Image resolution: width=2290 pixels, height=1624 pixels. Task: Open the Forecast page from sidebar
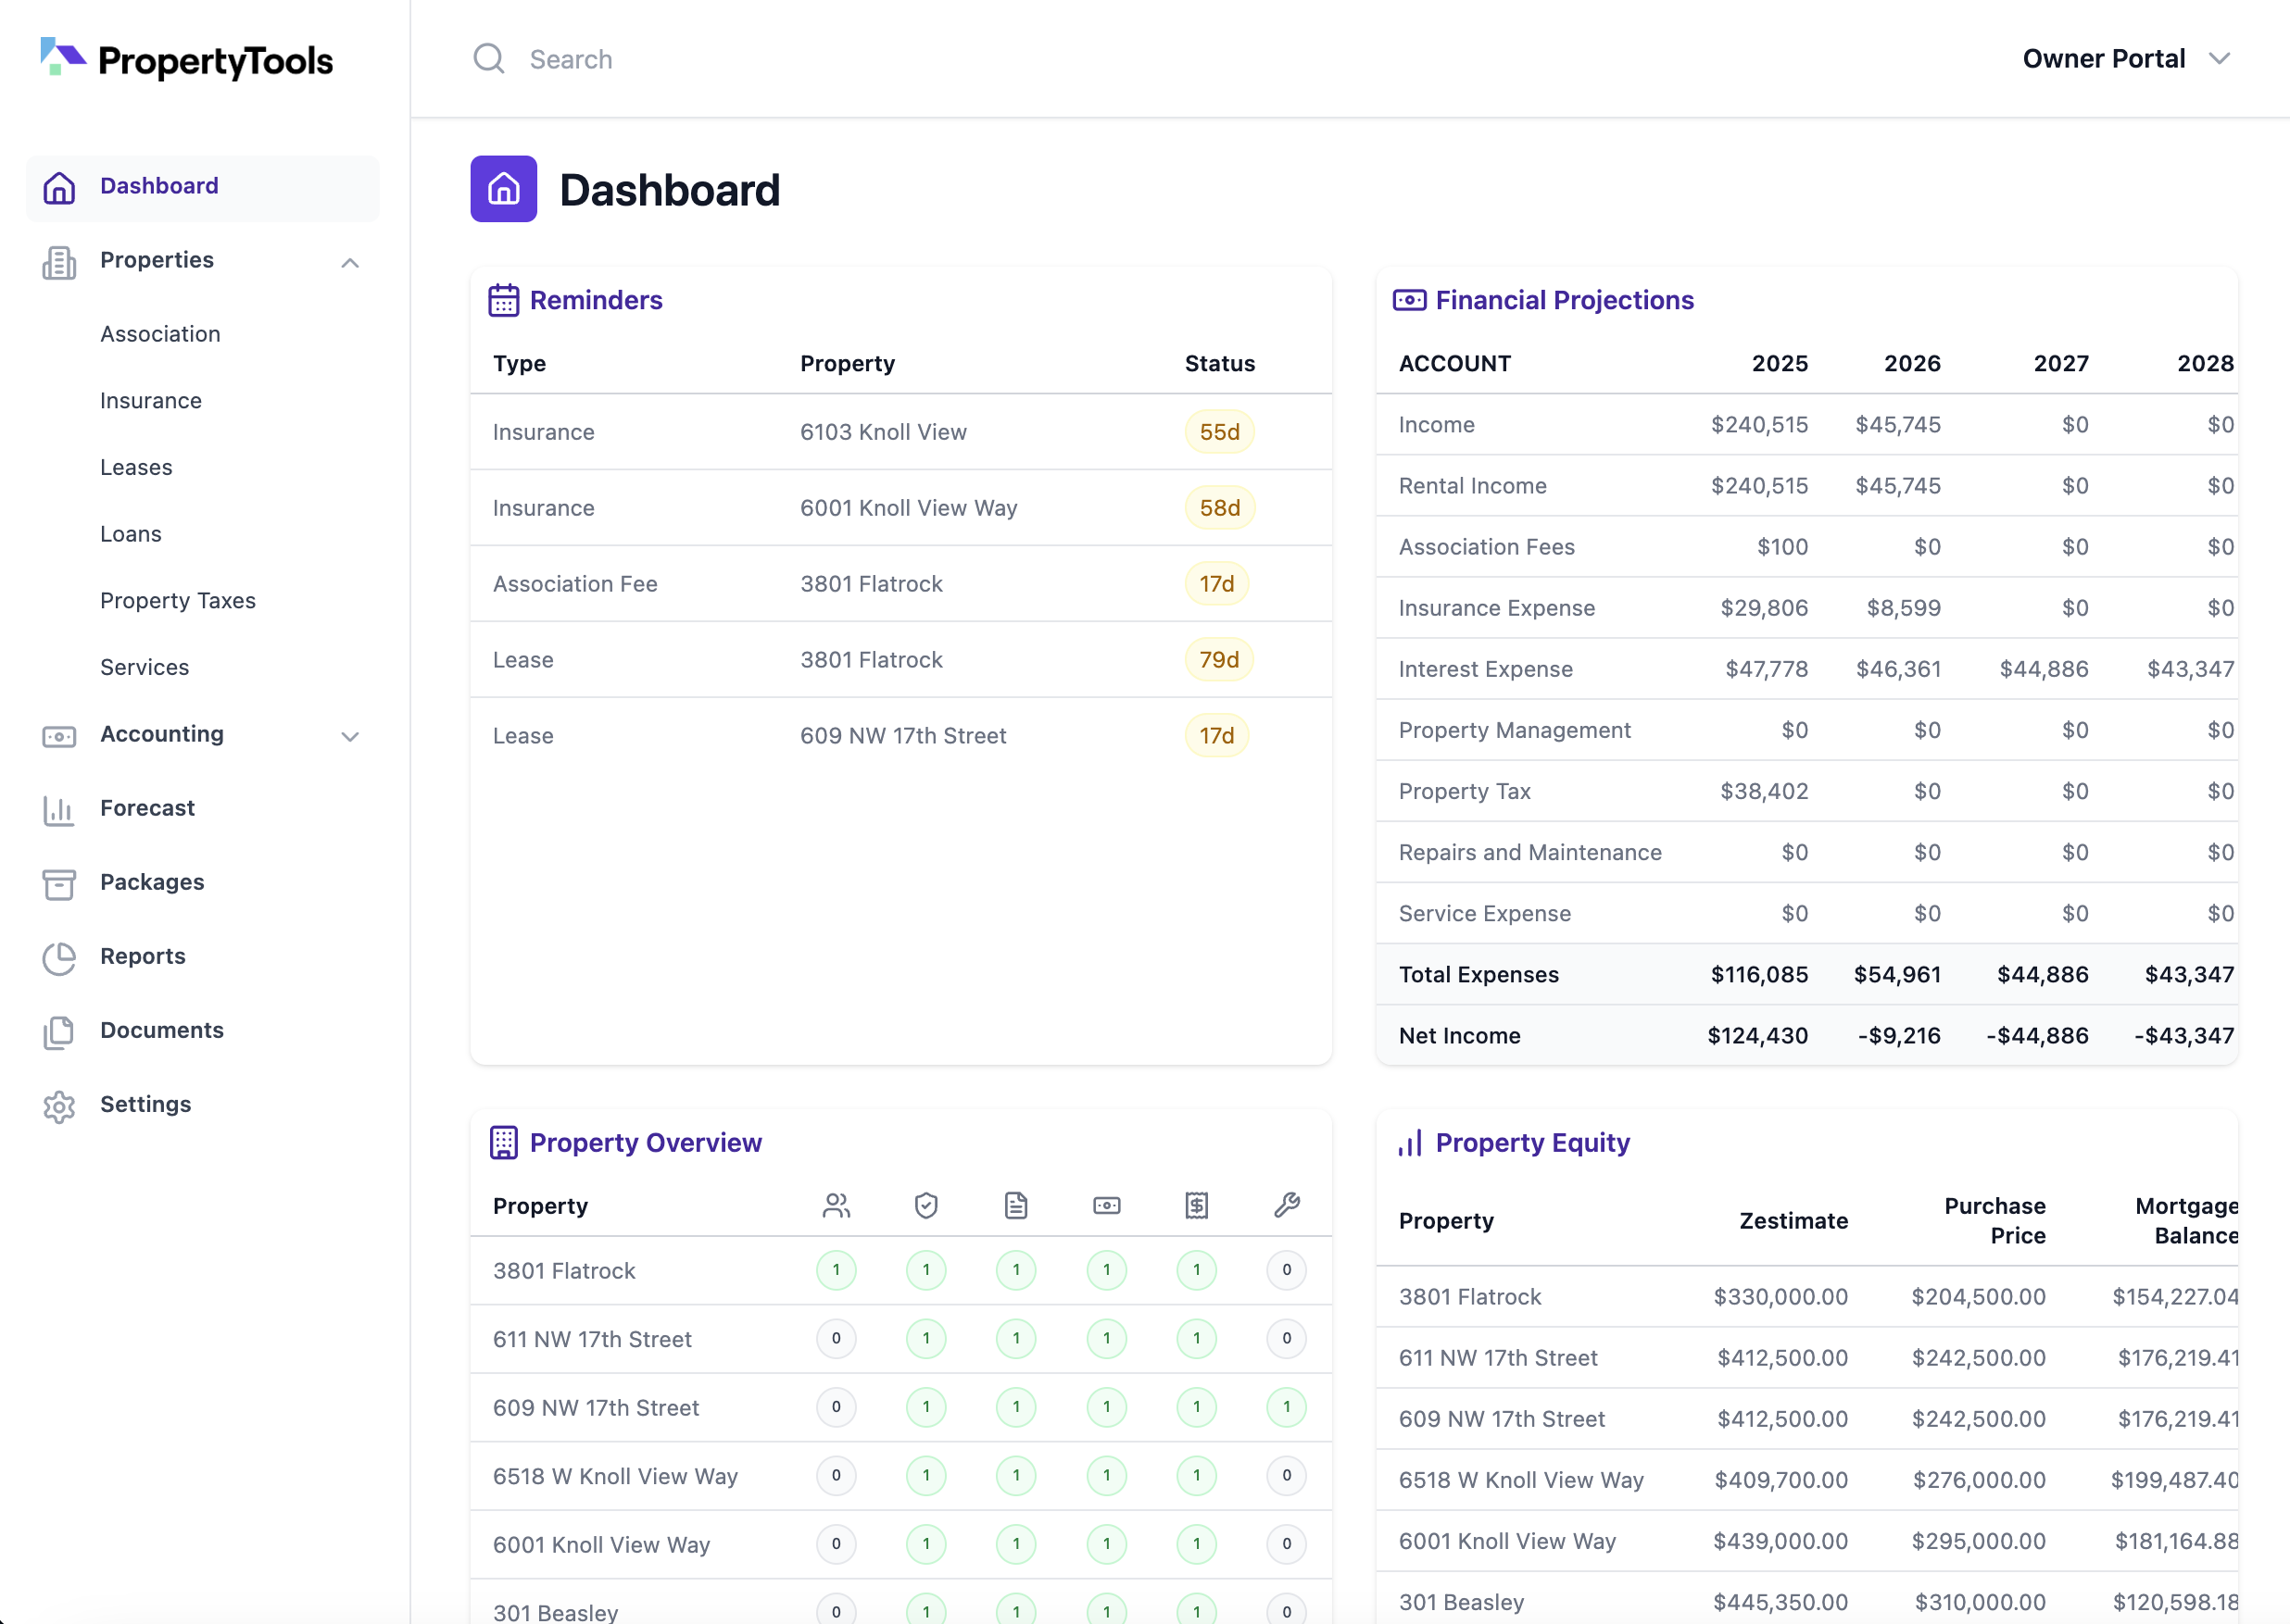(x=148, y=808)
